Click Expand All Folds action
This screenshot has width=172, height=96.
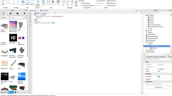(x=111, y=3)
